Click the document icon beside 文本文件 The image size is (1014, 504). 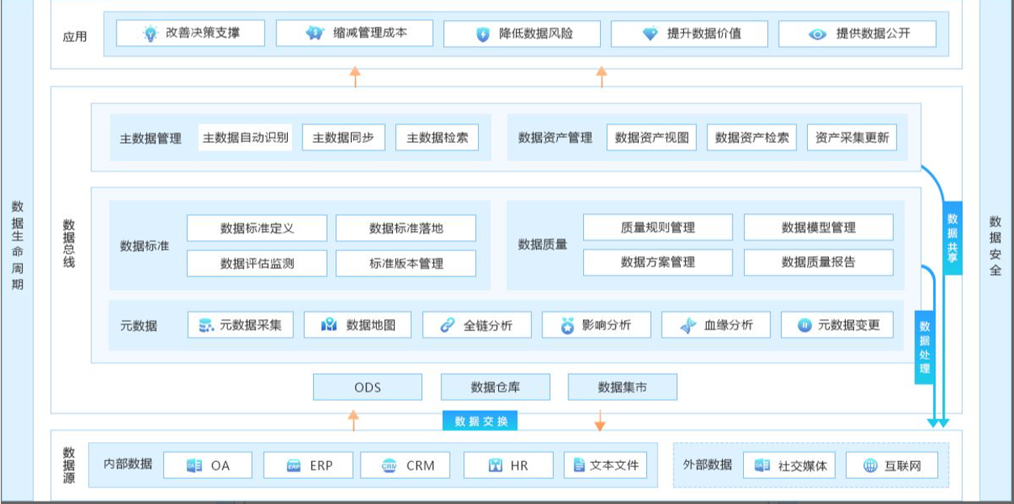point(579,465)
